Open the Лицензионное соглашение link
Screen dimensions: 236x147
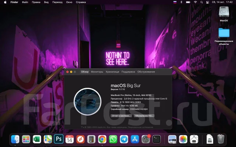[x=140, y=127]
